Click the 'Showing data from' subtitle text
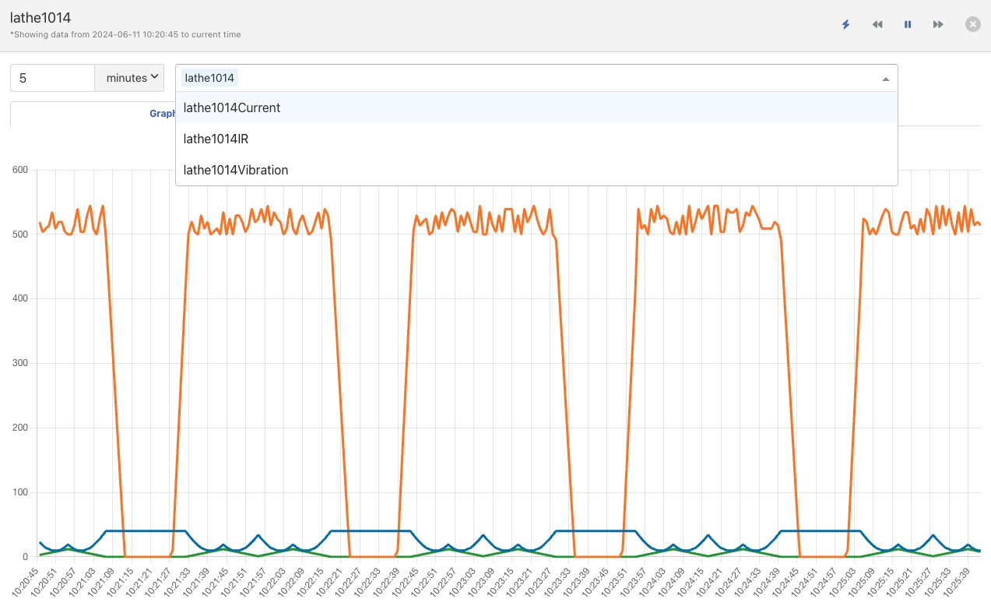 pyautogui.click(x=125, y=35)
